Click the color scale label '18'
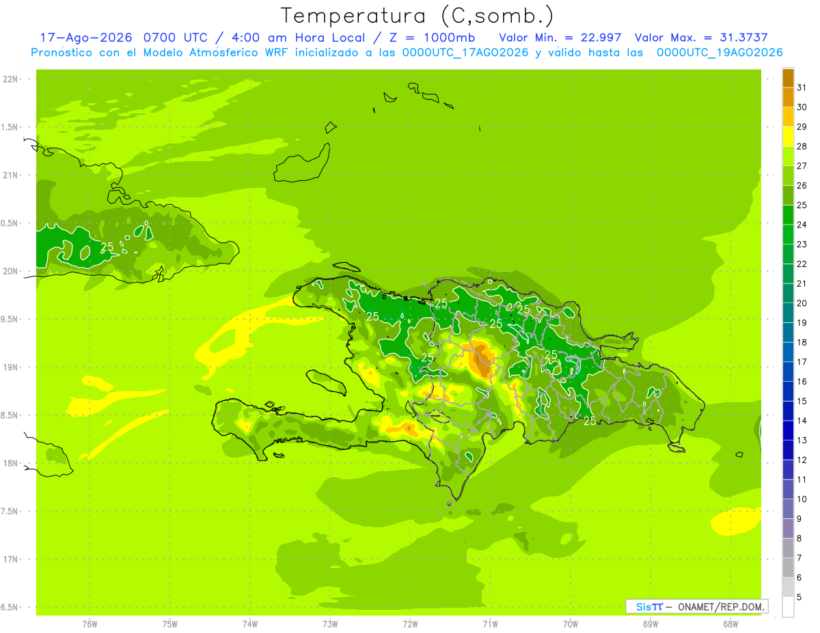820x633 pixels. click(x=802, y=342)
